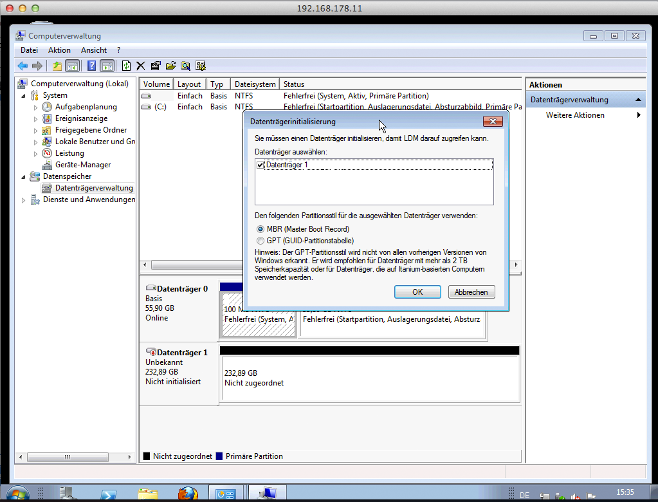The height and width of the screenshot is (502, 658).
Task: Open the Windows Start button
Action: click(x=17, y=494)
